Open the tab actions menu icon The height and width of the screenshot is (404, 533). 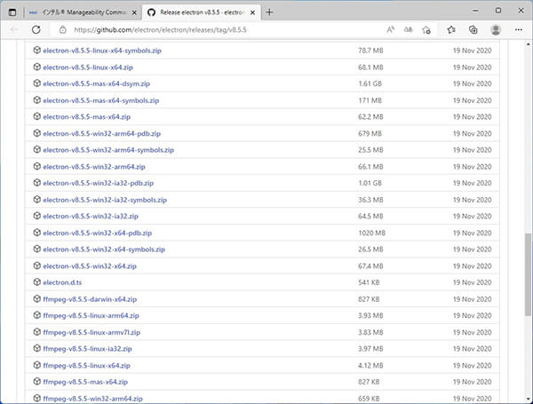click(x=12, y=12)
